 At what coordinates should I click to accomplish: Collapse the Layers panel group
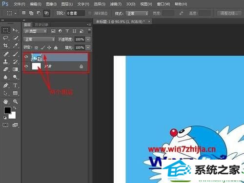point(24,20)
